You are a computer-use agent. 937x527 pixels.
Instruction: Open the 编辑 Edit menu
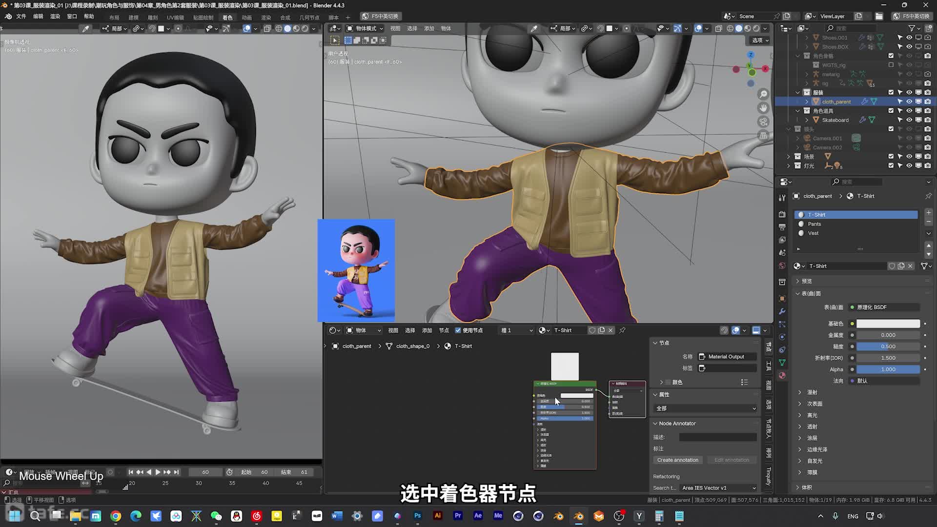[38, 17]
